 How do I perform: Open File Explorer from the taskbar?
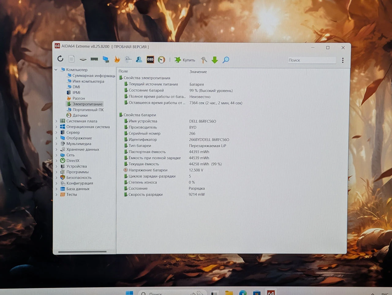click(229, 293)
